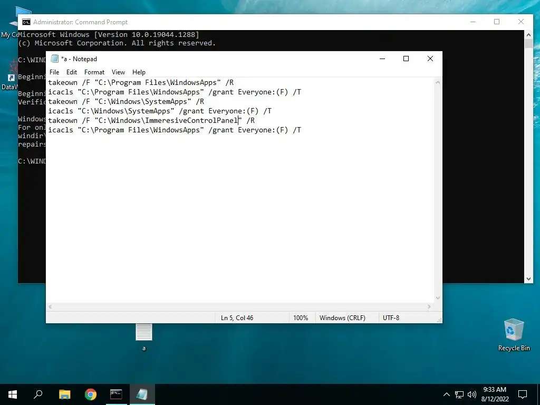Click Command Prompt scrollbar up arrow

click(528, 34)
